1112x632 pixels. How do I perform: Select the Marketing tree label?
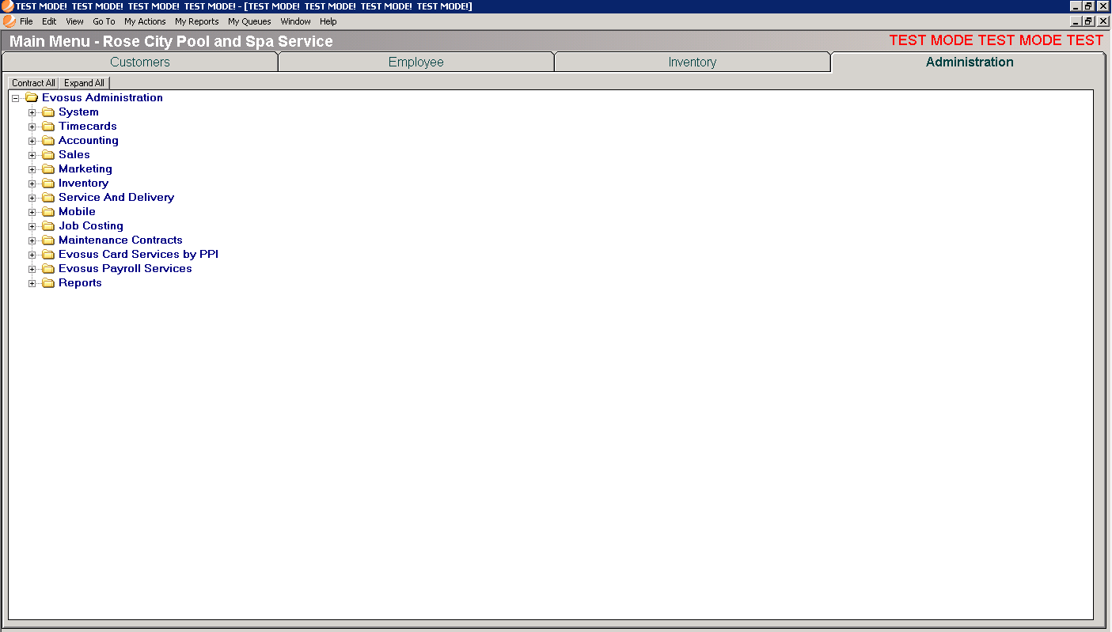pyautogui.click(x=85, y=169)
